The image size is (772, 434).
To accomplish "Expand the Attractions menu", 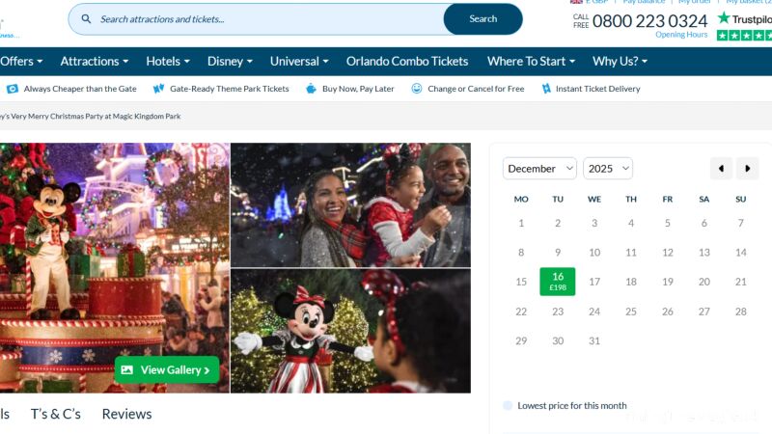I will [x=94, y=61].
